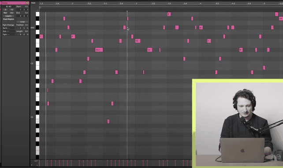
Task: Toggle the Fold button
Action: tap(33, 3)
